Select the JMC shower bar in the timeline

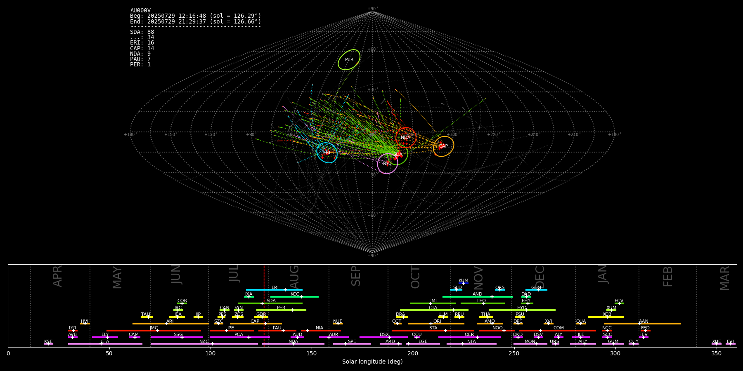pos(154,330)
